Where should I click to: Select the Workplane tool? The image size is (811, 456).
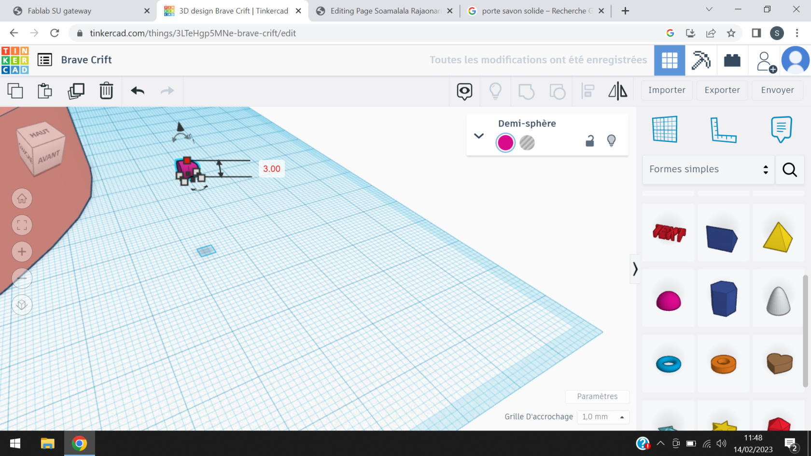point(665,129)
